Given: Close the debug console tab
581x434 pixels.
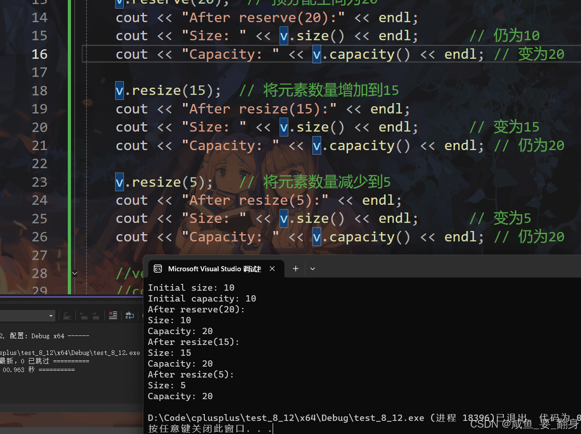Looking at the screenshot, I should [272, 269].
